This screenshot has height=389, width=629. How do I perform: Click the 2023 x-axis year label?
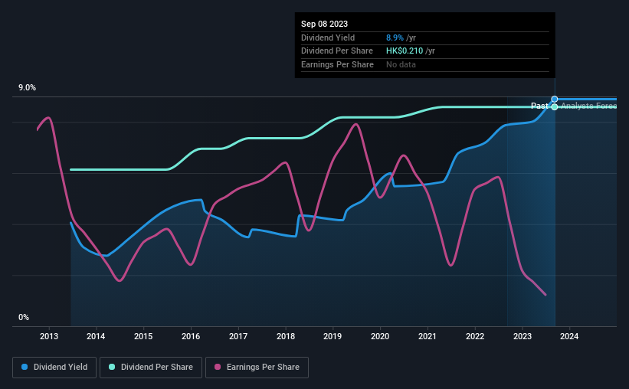(523, 336)
